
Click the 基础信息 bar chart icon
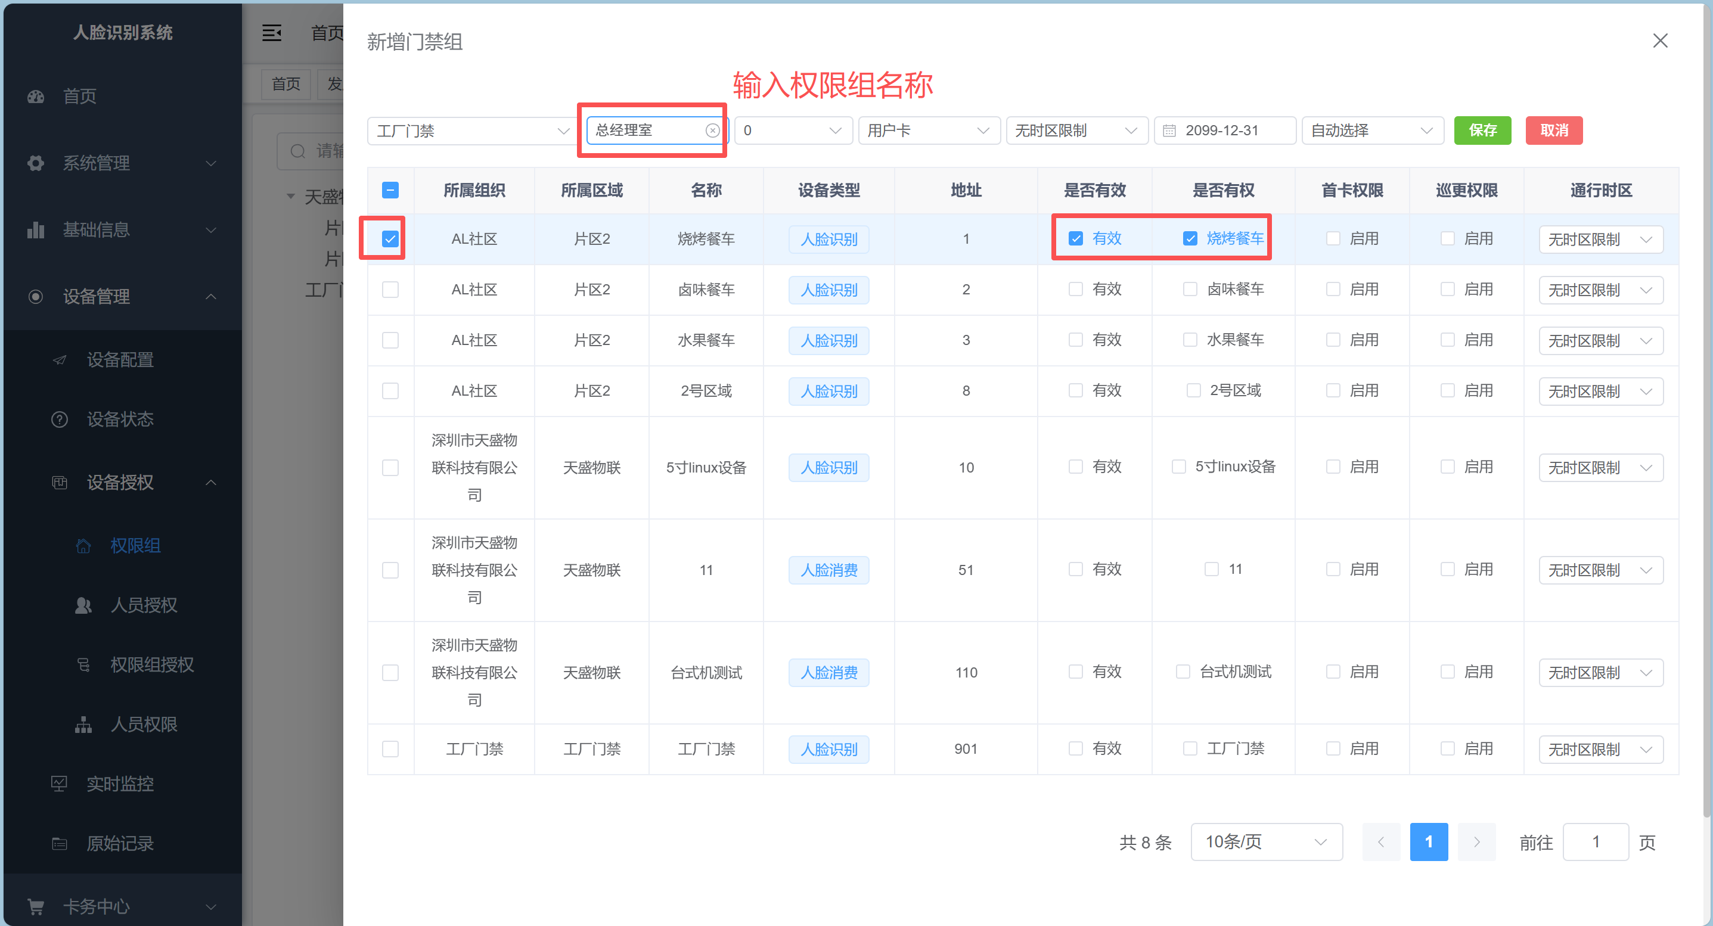36,230
